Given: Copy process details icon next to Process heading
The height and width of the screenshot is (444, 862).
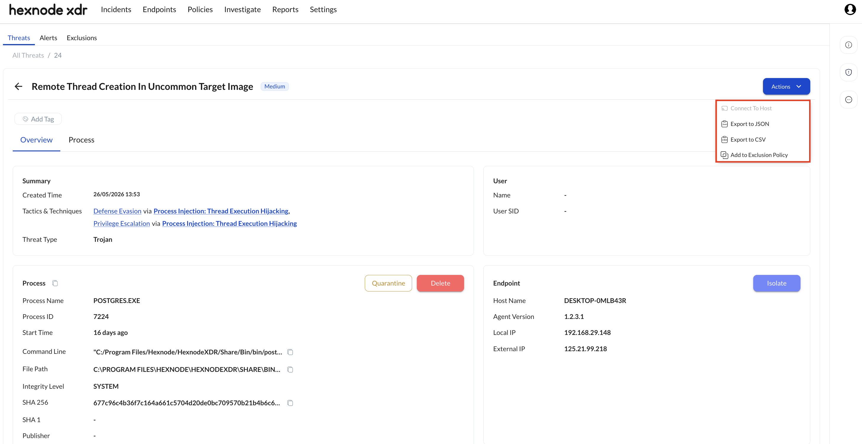Looking at the screenshot, I should pyautogui.click(x=55, y=283).
